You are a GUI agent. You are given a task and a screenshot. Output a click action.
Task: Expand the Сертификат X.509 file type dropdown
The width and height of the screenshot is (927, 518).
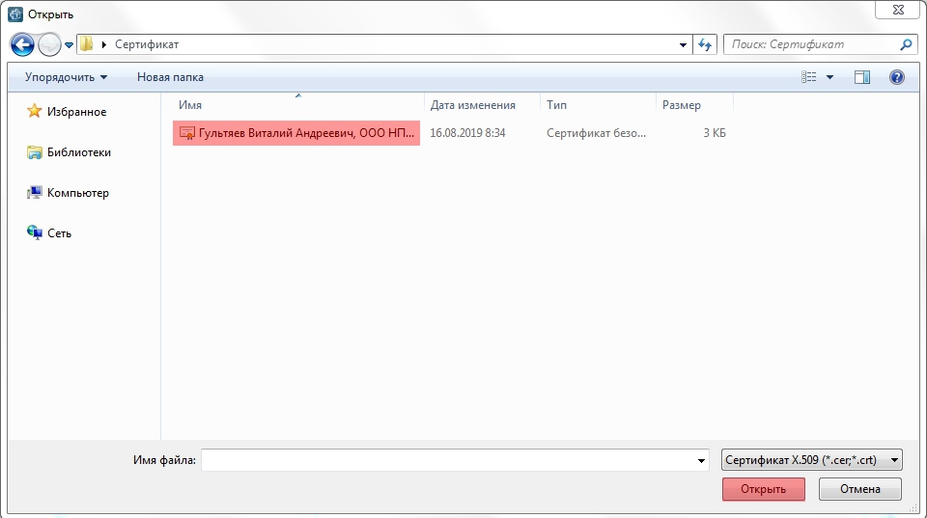(x=811, y=460)
